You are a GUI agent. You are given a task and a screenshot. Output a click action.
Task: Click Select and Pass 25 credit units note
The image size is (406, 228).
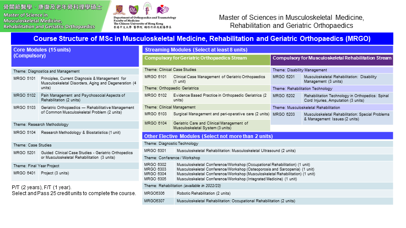(74, 193)
